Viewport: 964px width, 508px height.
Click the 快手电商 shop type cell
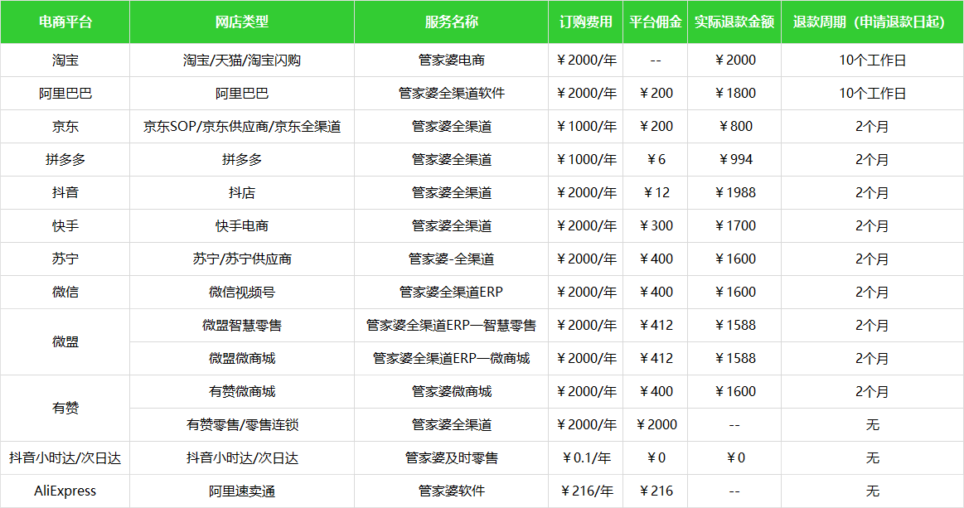[242, 226]
